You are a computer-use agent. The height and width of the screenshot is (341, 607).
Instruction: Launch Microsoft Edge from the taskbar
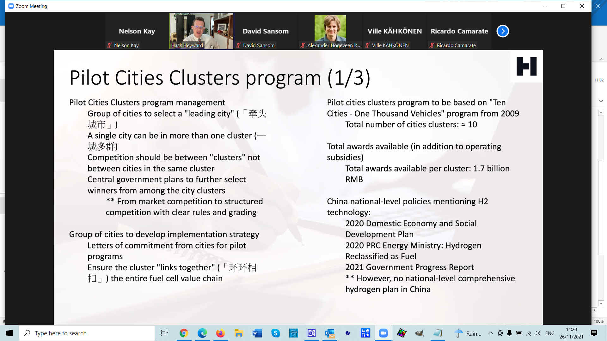click(x=202, y=333)
